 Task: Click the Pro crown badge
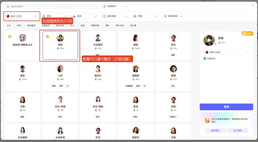click(247, 33)
